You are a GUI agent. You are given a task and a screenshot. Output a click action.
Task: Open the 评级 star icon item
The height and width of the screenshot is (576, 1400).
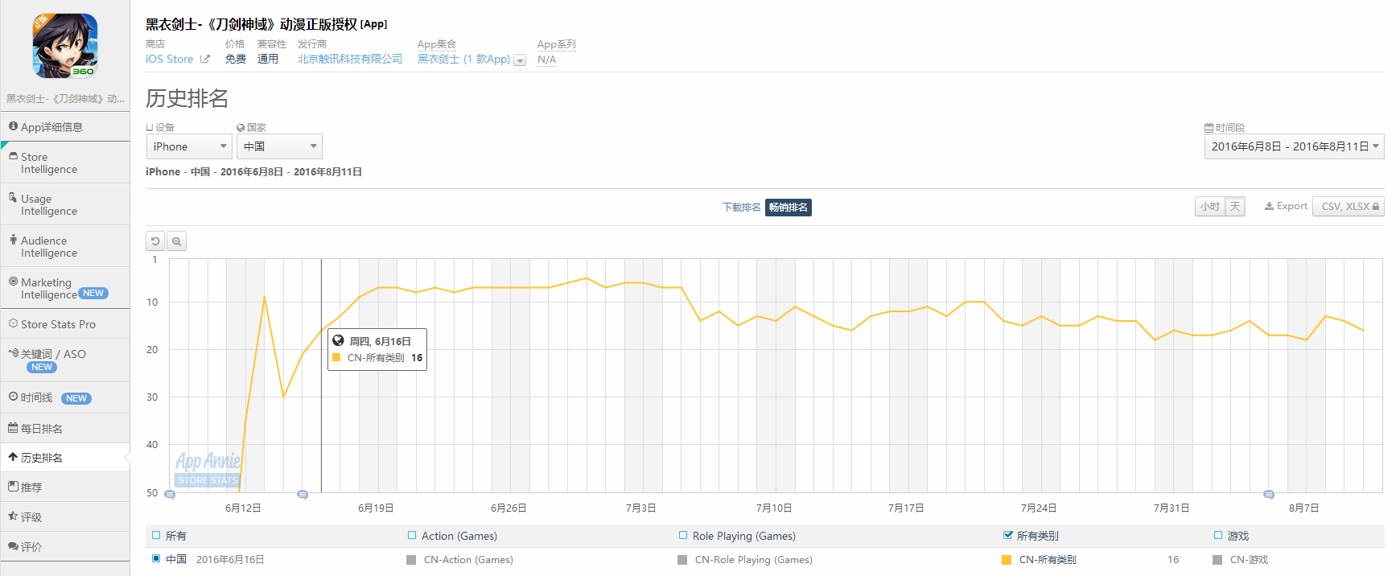tap(13, 516)
